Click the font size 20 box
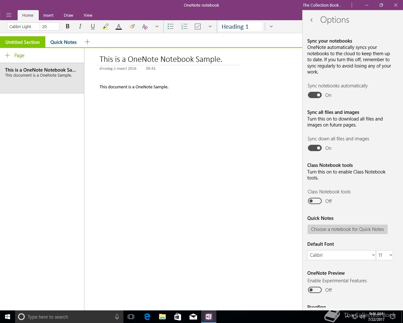403x323 pixels. pyautogui.click(x=50, y=26)
